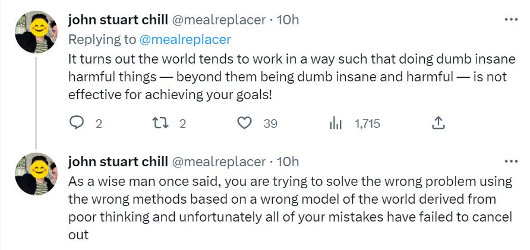Click the 10h timestamp on the first tweet
This screenshot has height=250, width=530.
coord(288,20)
